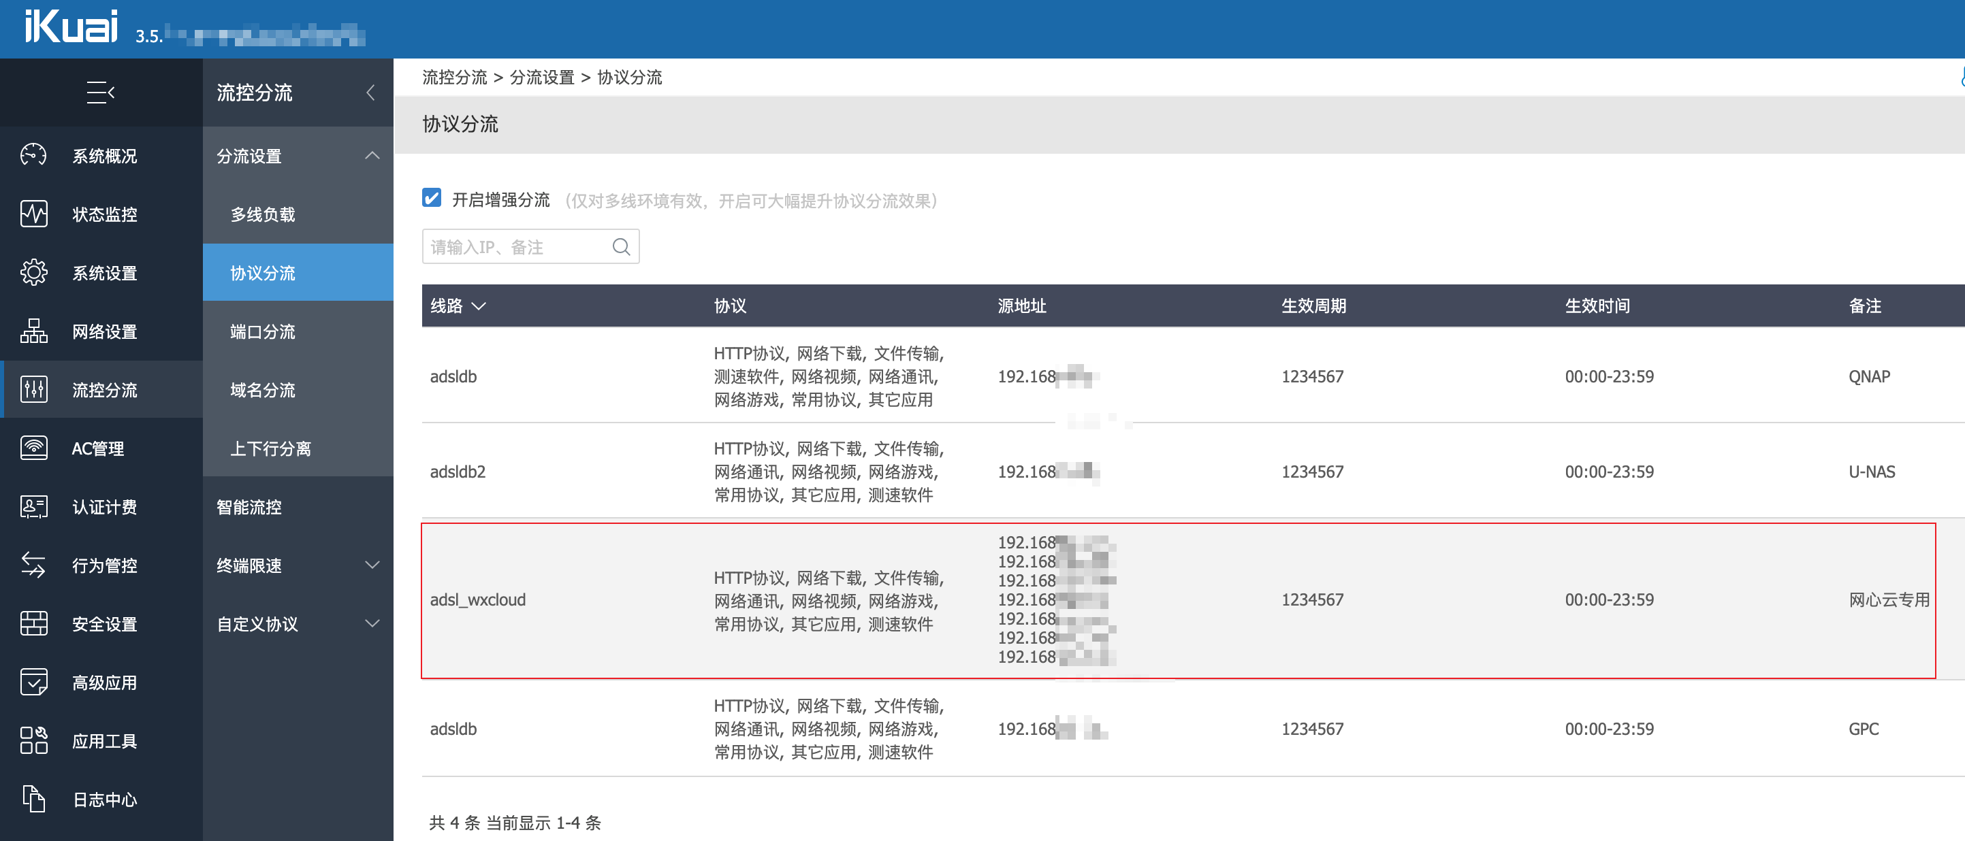Click the AC管理 wireless icon
The image size is (1965, 841).
click(x=33, y=448)
